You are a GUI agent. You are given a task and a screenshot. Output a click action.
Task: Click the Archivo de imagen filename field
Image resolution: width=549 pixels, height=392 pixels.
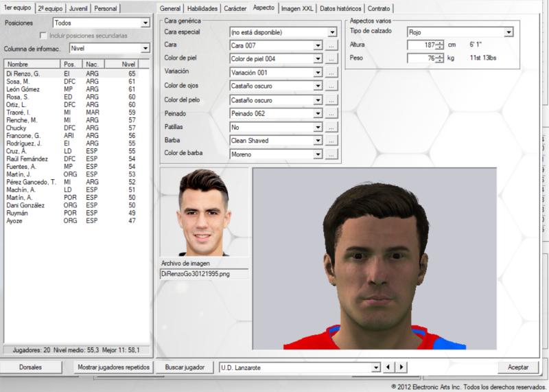point(204,274)
